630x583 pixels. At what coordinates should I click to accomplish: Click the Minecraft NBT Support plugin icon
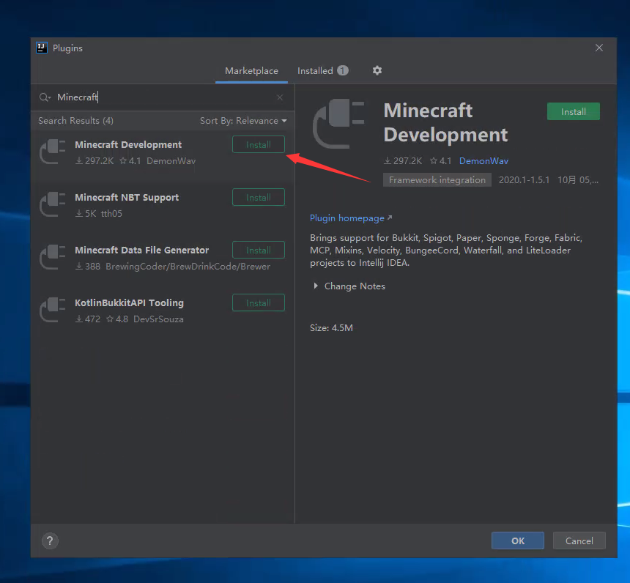[53, 204]
